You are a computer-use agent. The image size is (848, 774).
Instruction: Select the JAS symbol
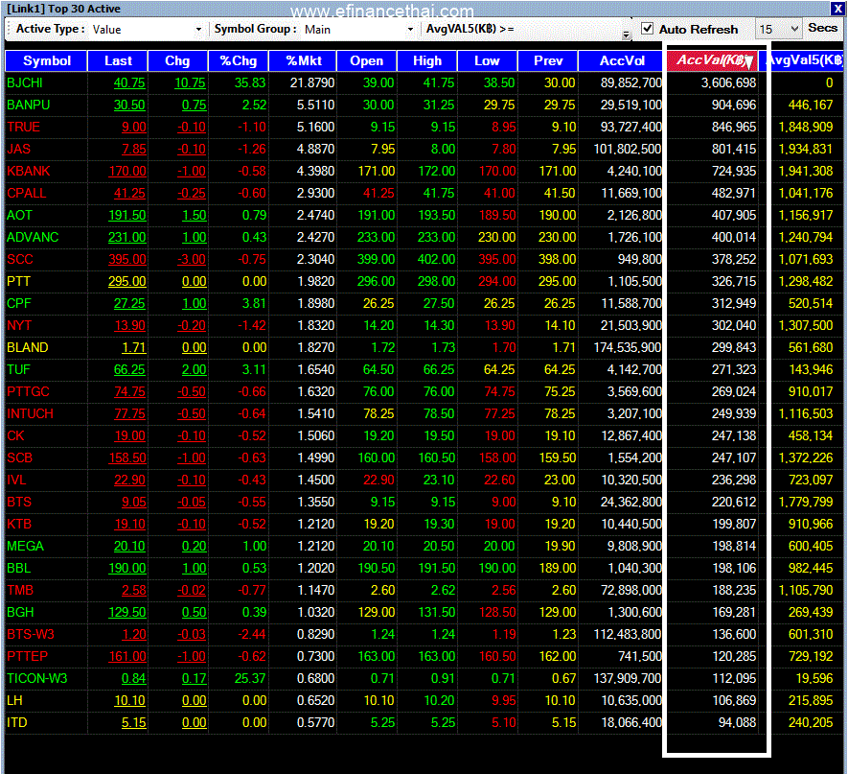[x=19, y=149]
